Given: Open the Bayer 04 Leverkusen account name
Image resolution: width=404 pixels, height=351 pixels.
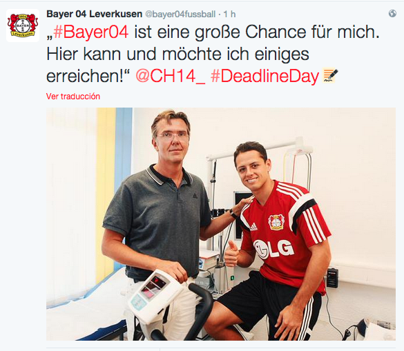Looking at the screenshot, I should [95, 14].
